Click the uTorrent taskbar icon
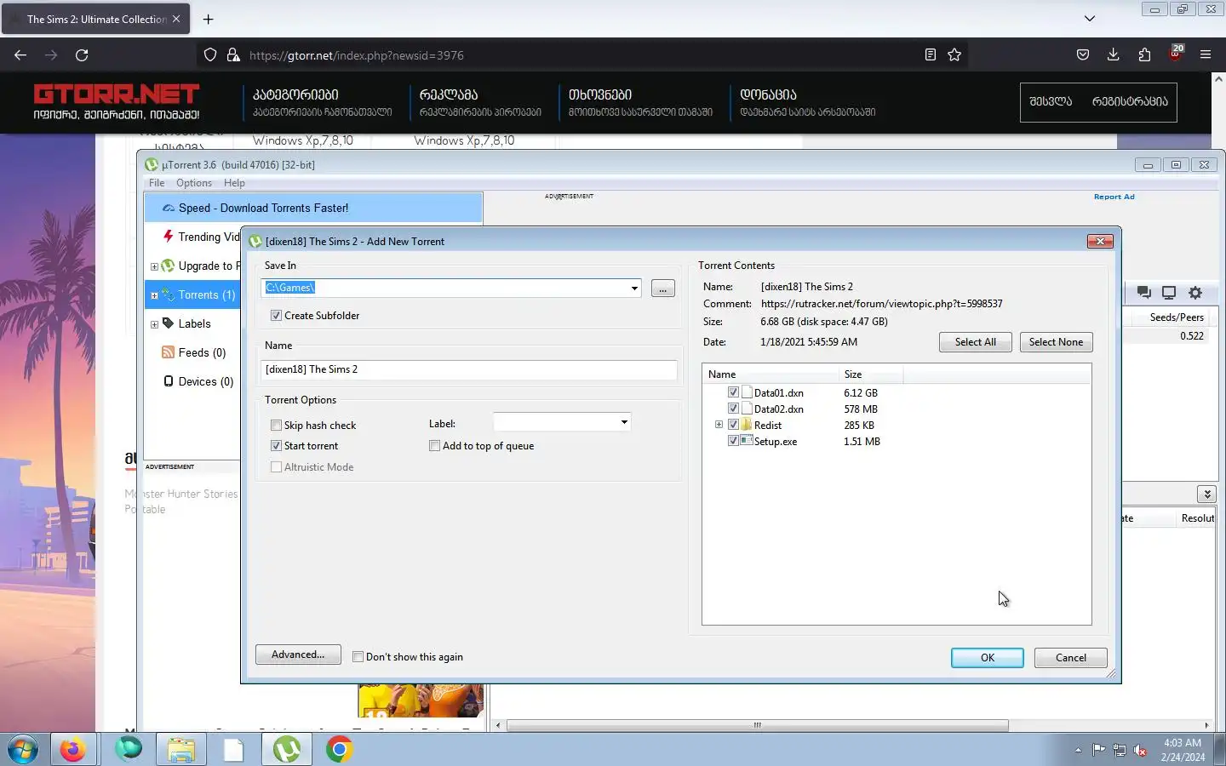The image size is (1226, 766). click(287, 750)
